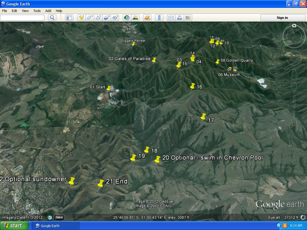Click the 2004 historical imagery button
Image resolution: width=307 pixels, height=230 pixels.
pos(59,218)
